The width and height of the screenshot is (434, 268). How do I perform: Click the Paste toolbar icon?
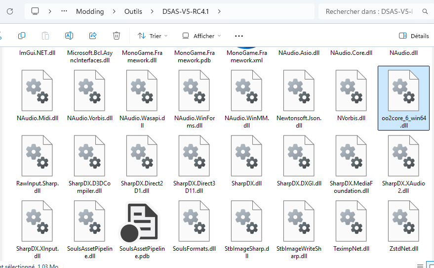coord(45,36)
